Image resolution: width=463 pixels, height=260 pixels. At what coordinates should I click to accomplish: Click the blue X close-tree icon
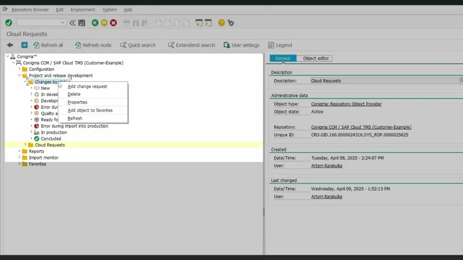[x=24, y=45]
